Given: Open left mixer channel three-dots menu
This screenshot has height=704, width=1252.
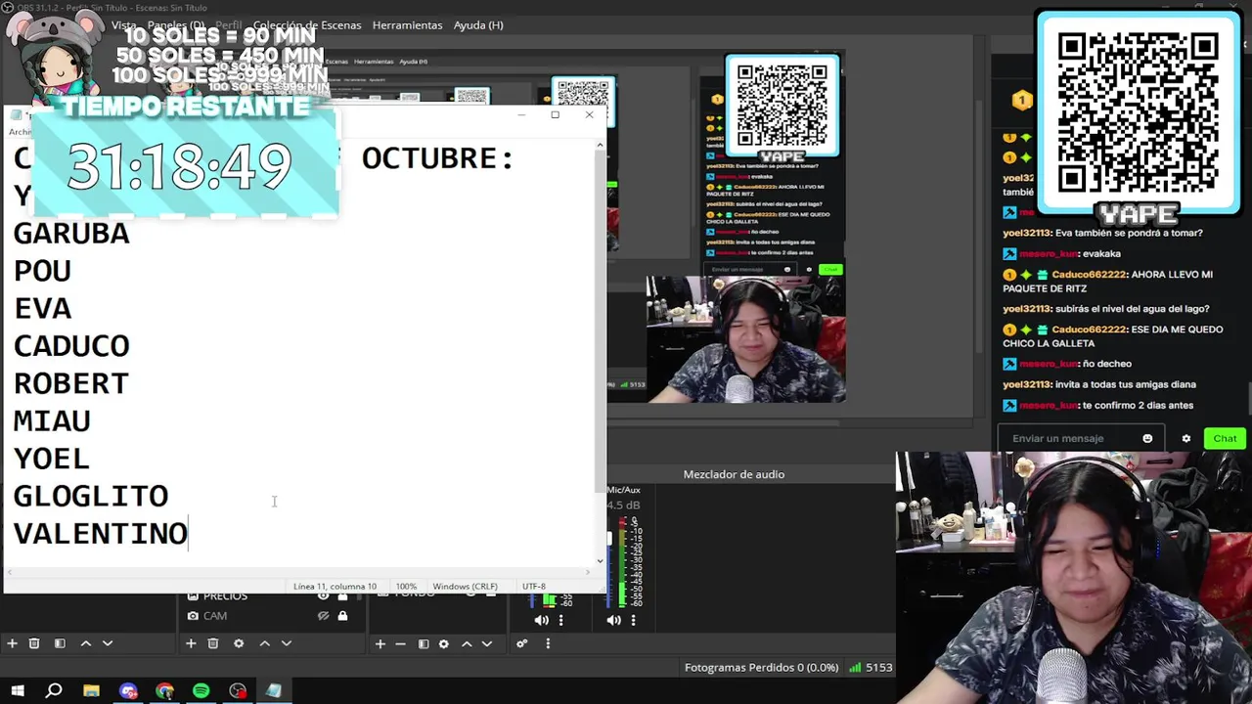Looking at the screenshot, I should 560,620.
